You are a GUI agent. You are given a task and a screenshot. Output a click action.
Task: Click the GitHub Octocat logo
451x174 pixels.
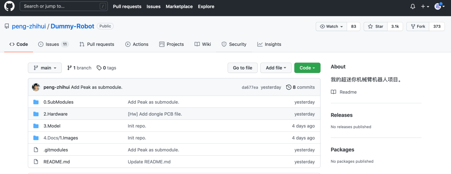point(9,7)
